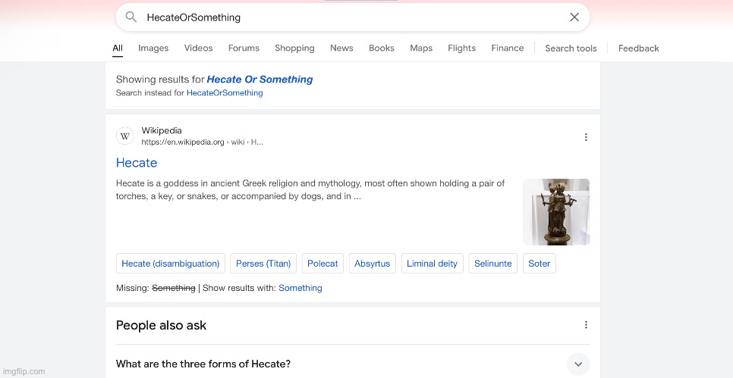733x378 pixels.
Task: Switch to the Images tab
Action: click(153, 48)
